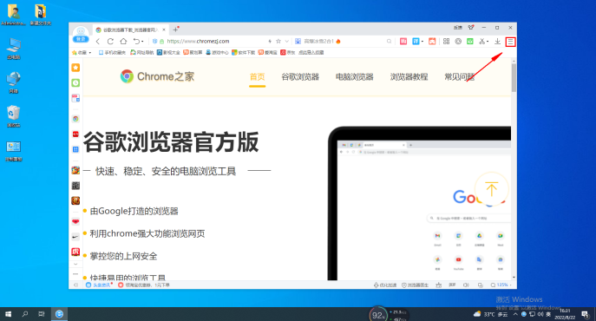
Task: Click the browser icon in Windows taskbar
Action: click(59, 314)
